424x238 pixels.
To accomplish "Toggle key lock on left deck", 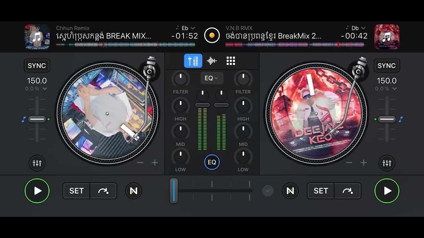I will 24,119.
